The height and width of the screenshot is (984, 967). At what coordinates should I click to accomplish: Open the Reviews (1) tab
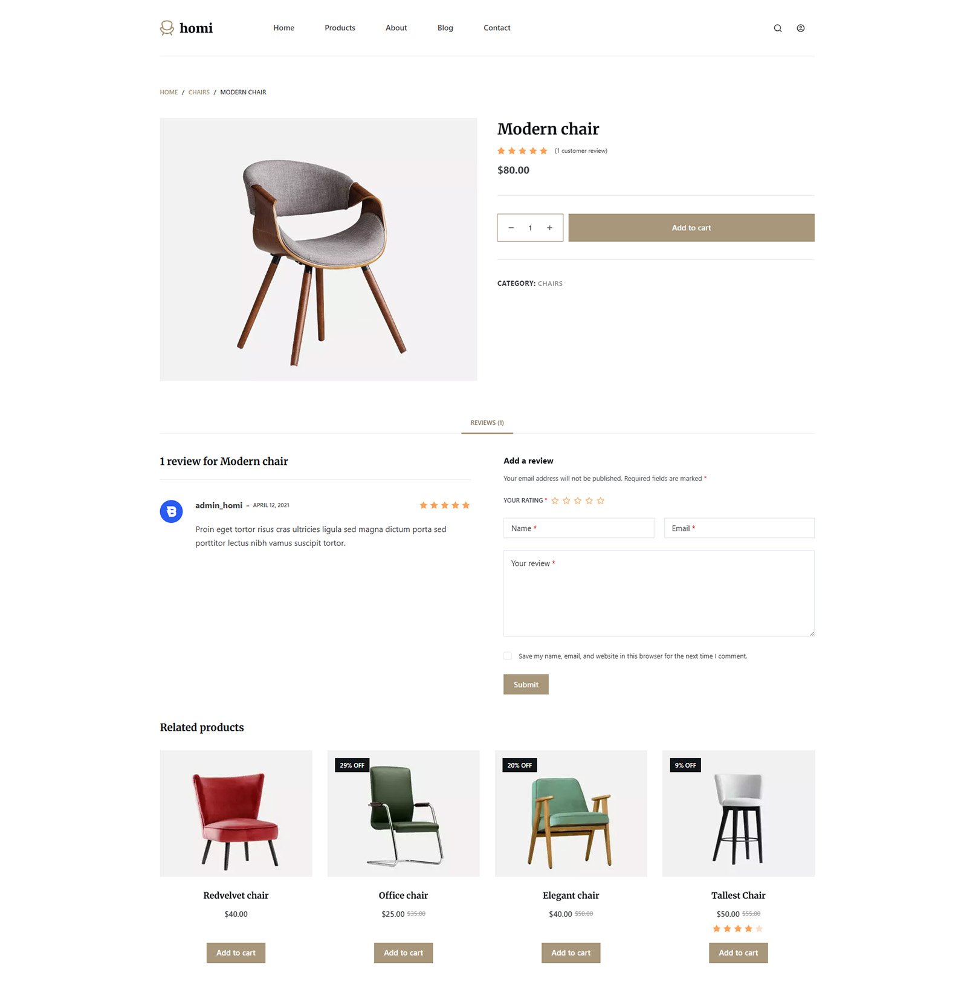coord(487,422)
